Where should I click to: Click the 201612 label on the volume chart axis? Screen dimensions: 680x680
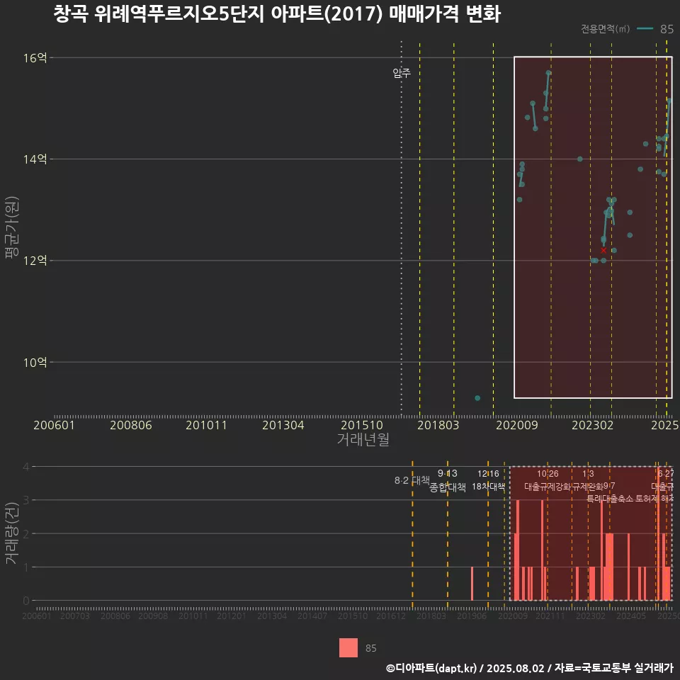click(x=391, y=616)
